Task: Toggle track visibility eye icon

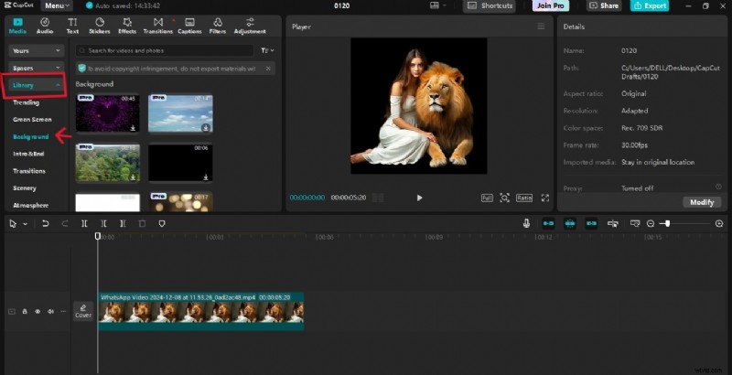Action: [x=38, y=312]
